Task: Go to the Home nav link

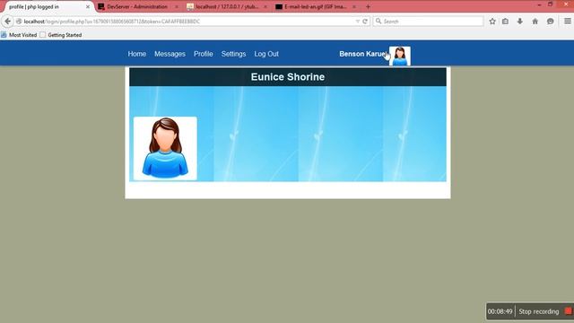Action: (137, 54)
